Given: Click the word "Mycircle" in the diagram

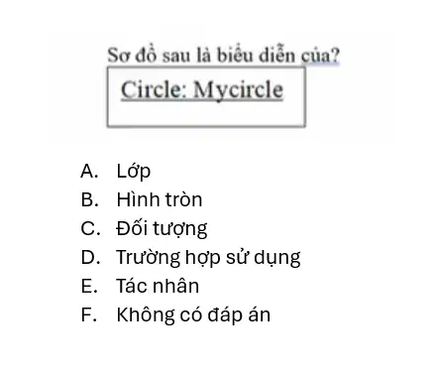Looking at the screenshot, I should (x=238, y=90).
